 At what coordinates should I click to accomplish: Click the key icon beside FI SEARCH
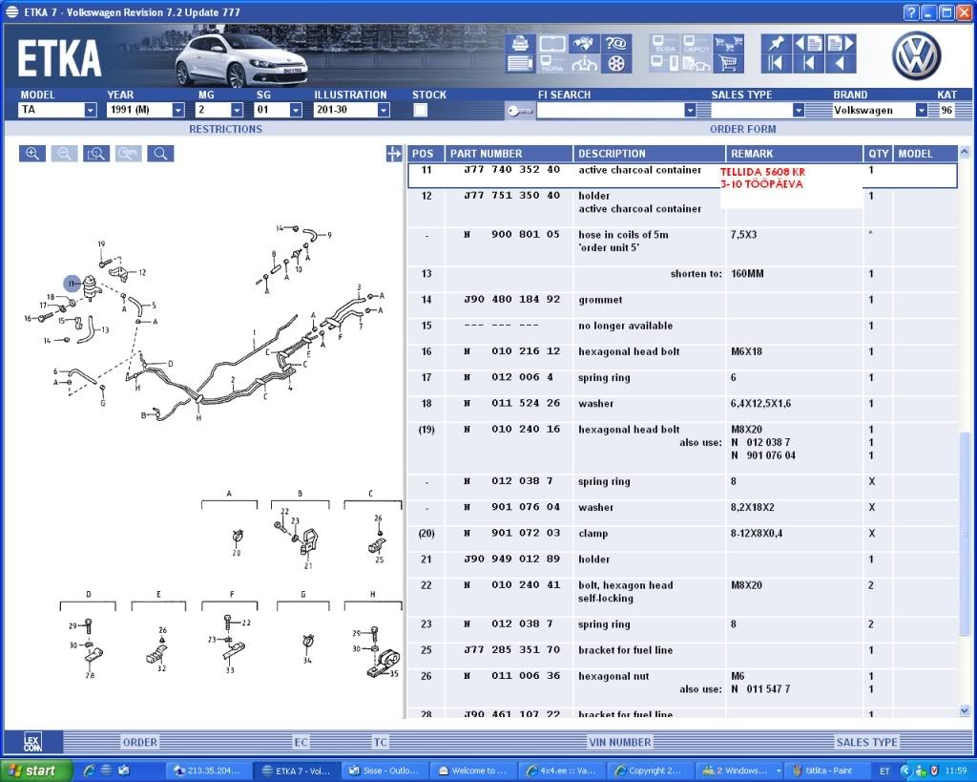[519, 111]
